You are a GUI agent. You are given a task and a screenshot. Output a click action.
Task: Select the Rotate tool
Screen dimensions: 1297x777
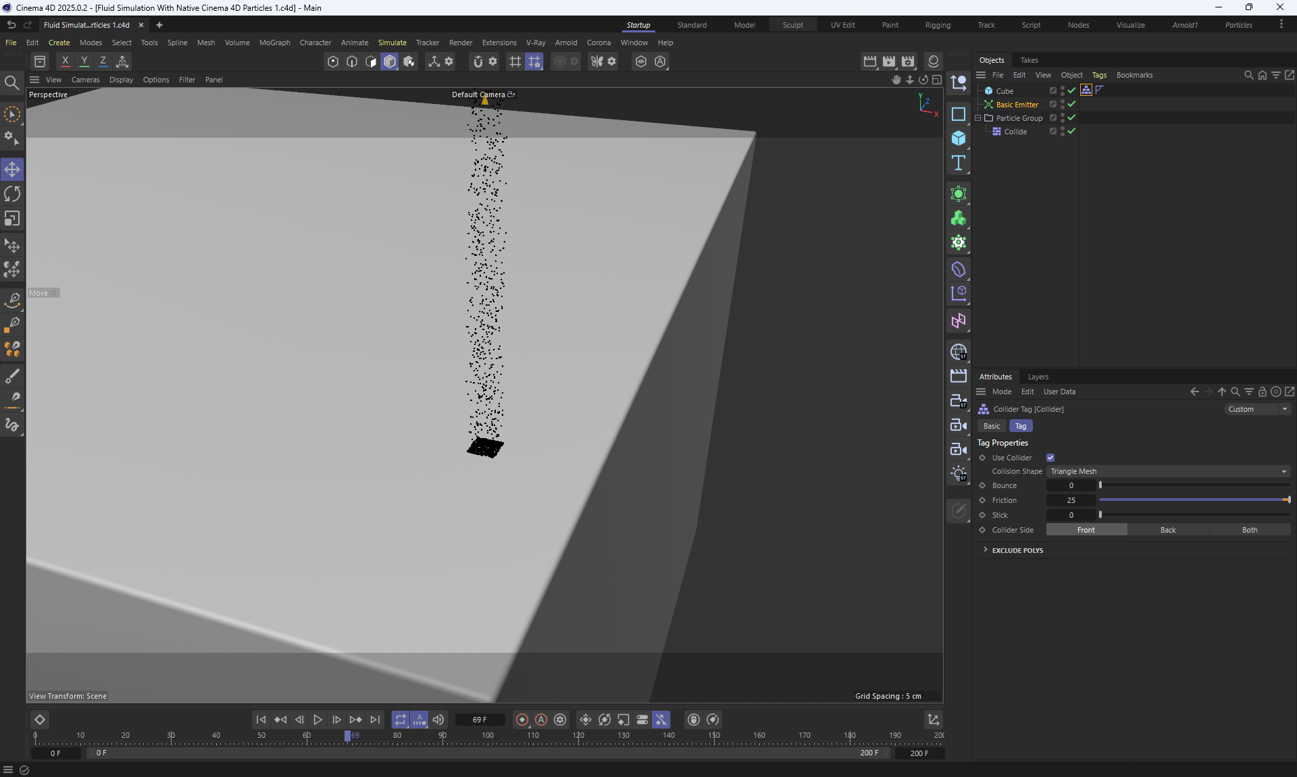[12, 194]
